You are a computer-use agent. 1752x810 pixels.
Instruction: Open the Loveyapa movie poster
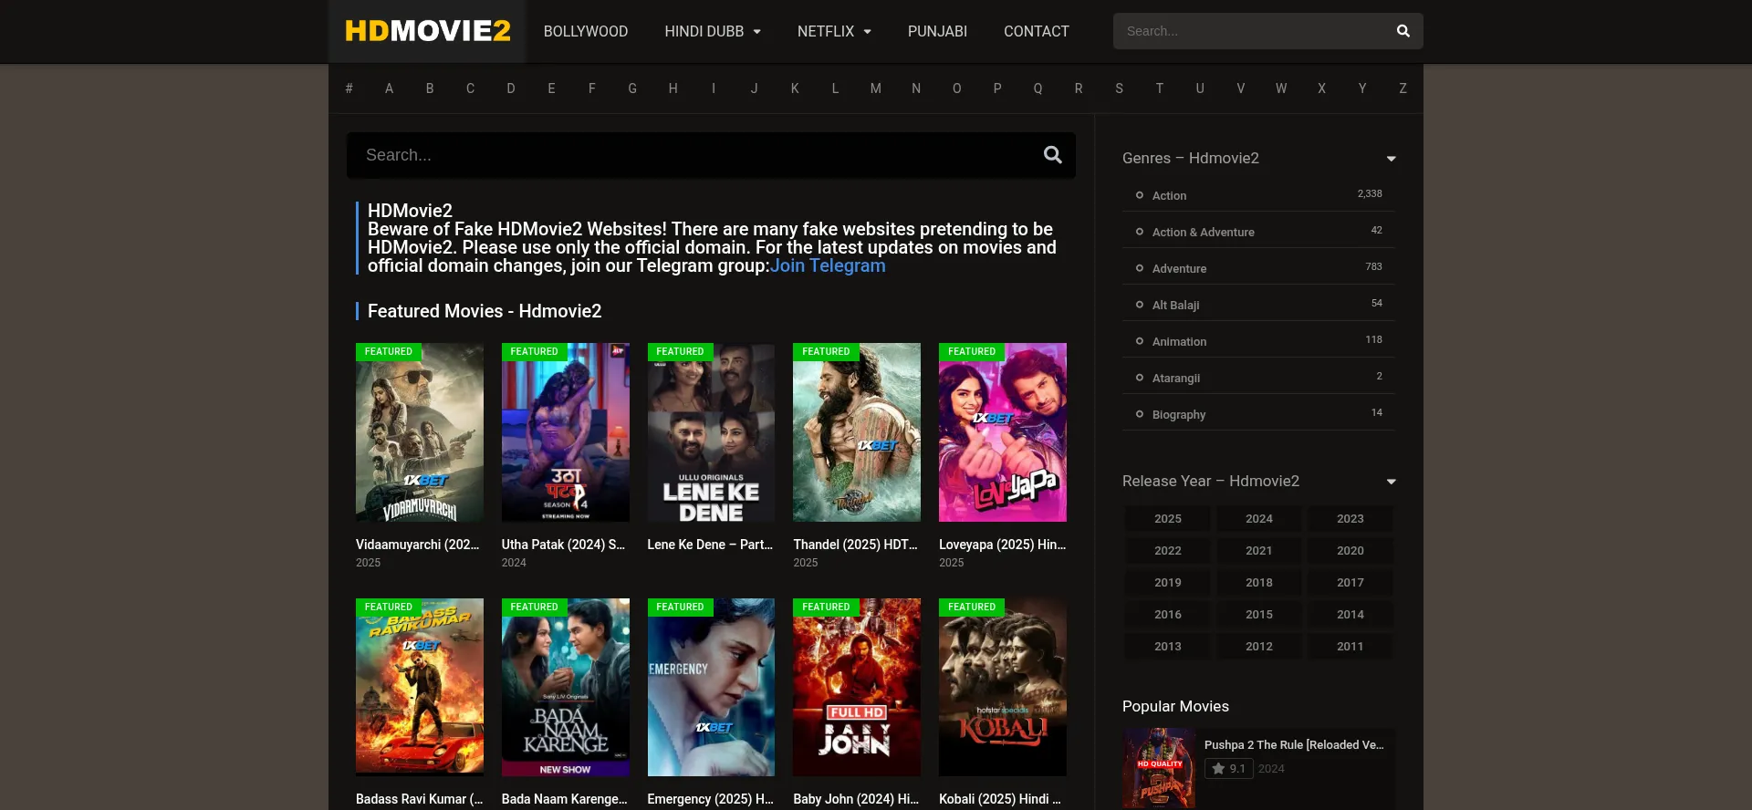pos(1003,432)
